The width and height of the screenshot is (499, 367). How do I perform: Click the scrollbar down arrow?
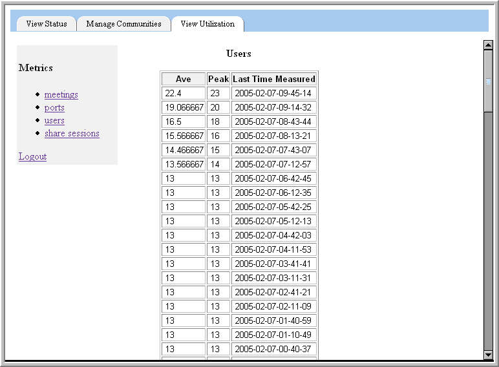coord(488,354)
